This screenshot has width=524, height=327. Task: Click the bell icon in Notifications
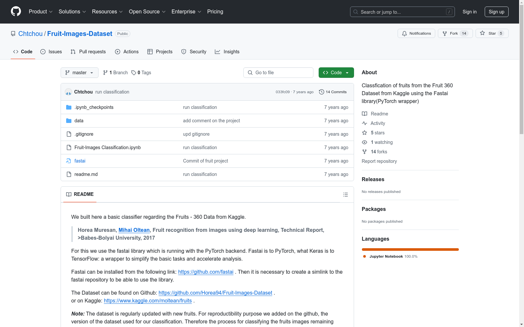point(404,33)
